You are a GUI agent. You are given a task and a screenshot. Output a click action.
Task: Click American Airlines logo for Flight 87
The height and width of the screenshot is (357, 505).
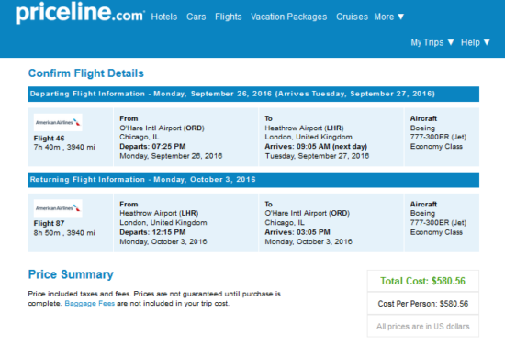point(58,208)
